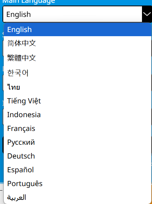The image size is (152, 204).
Task: Switch to the Arabic language entry
Action: [77, 197]
